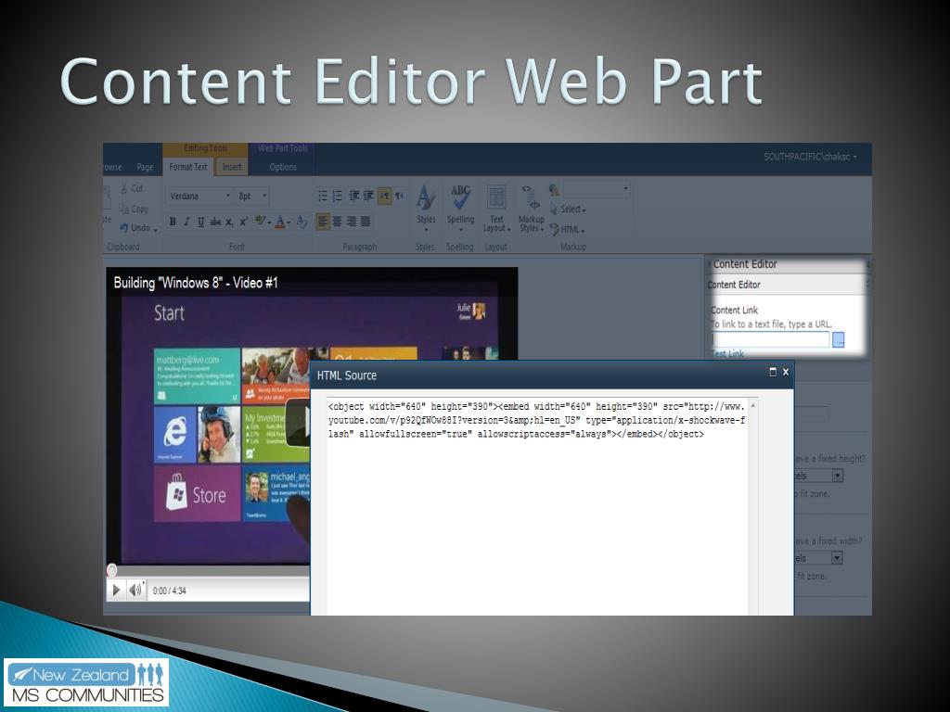This screenshot has height=712, width=950.
Task: Insert a numbered list
Action: tap(338, 196)
